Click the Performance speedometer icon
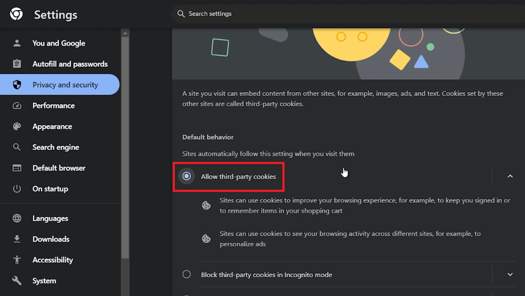Viewport: 525px width, 296px height. 17,105
